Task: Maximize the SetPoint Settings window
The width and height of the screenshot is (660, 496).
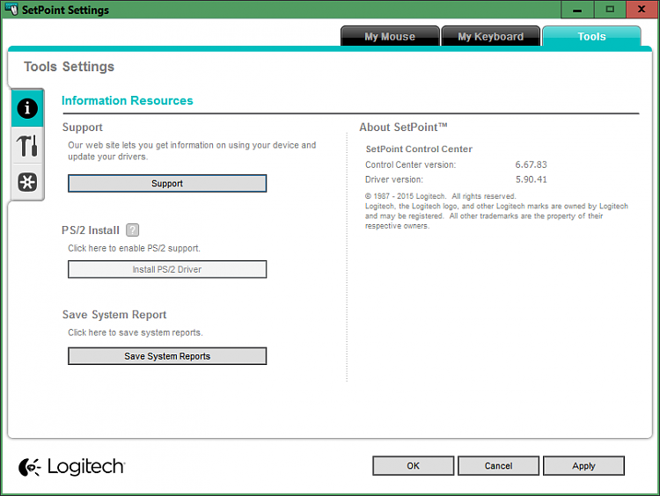Action: 610,10
